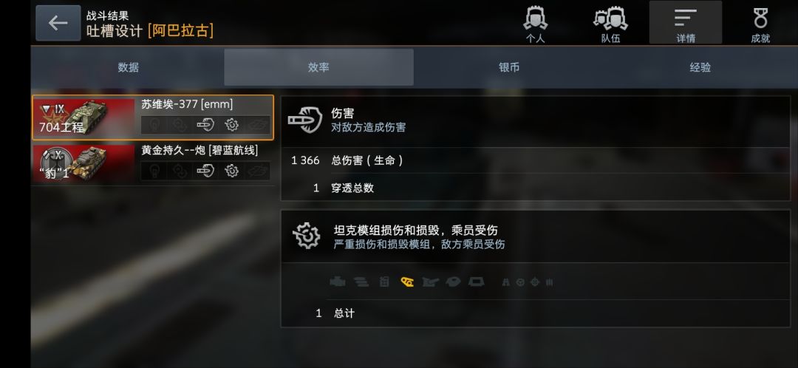798x368 pixels.
Task: Open the 个人 personal results view
Action: pyautogui.click(x=535, y=24)
